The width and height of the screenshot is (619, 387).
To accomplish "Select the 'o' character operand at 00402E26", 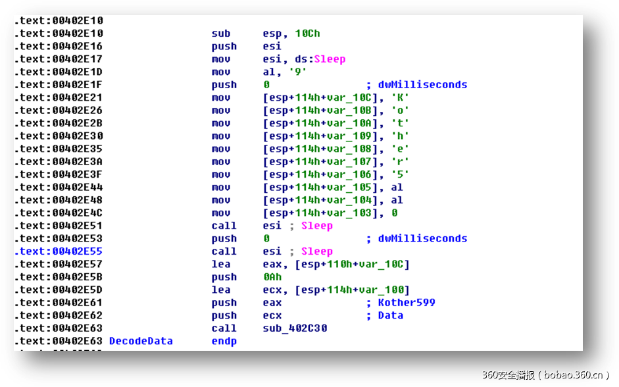I will [x=400, y=110].
